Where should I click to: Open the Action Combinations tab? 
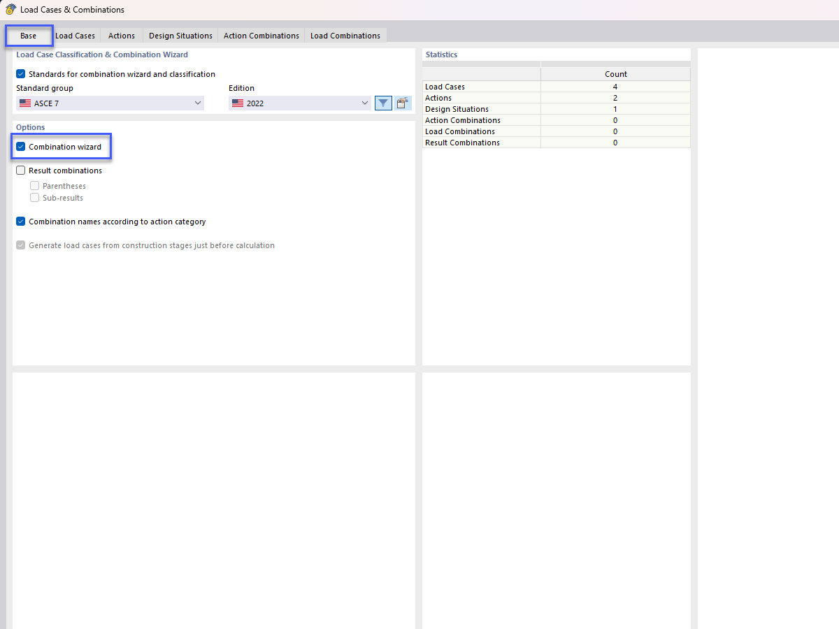coord(261,35)
